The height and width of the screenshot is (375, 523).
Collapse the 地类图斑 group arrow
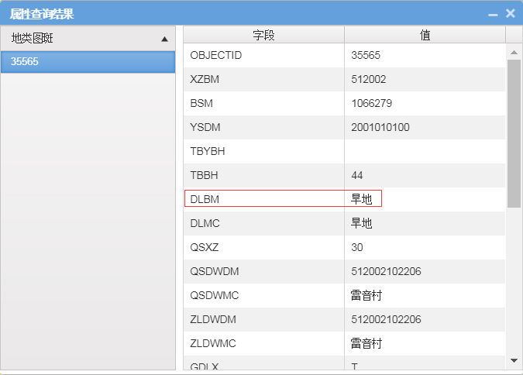(x=164, y=39)
